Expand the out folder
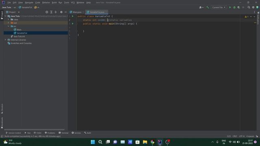 [8, 23]
